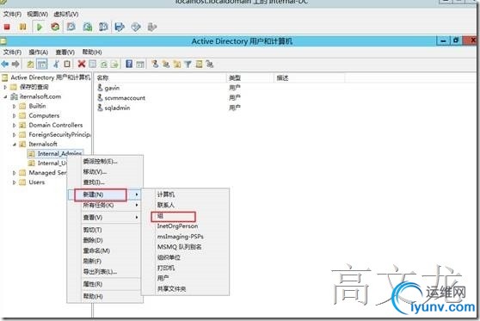The width and height of the screenshot is (480, 321).
Task: Sort list by 类型 column header
Action: pos(250,78)
